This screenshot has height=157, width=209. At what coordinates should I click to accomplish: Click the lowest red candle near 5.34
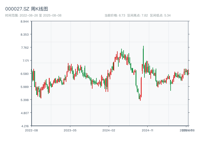pos(140,97)
